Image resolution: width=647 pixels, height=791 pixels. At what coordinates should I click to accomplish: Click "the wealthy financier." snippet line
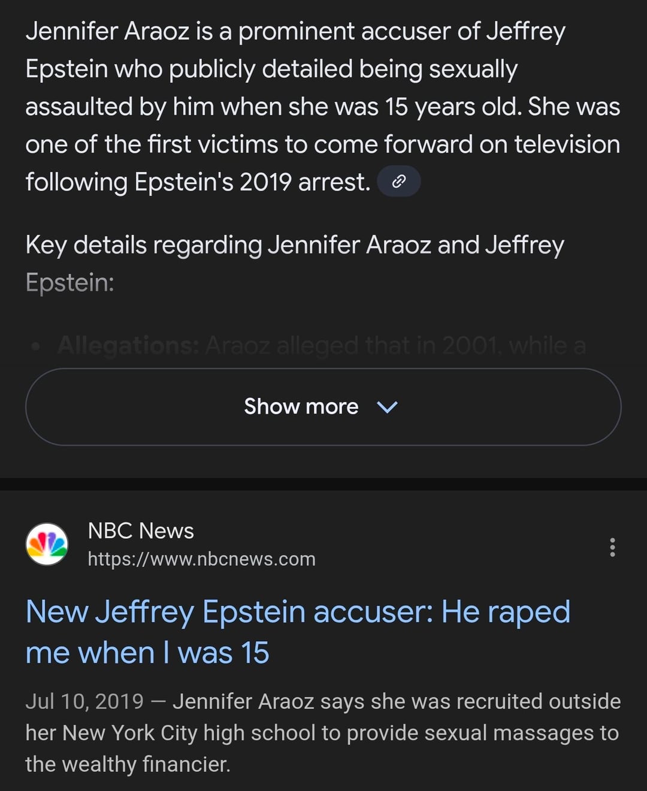click(x=128, y=764)
